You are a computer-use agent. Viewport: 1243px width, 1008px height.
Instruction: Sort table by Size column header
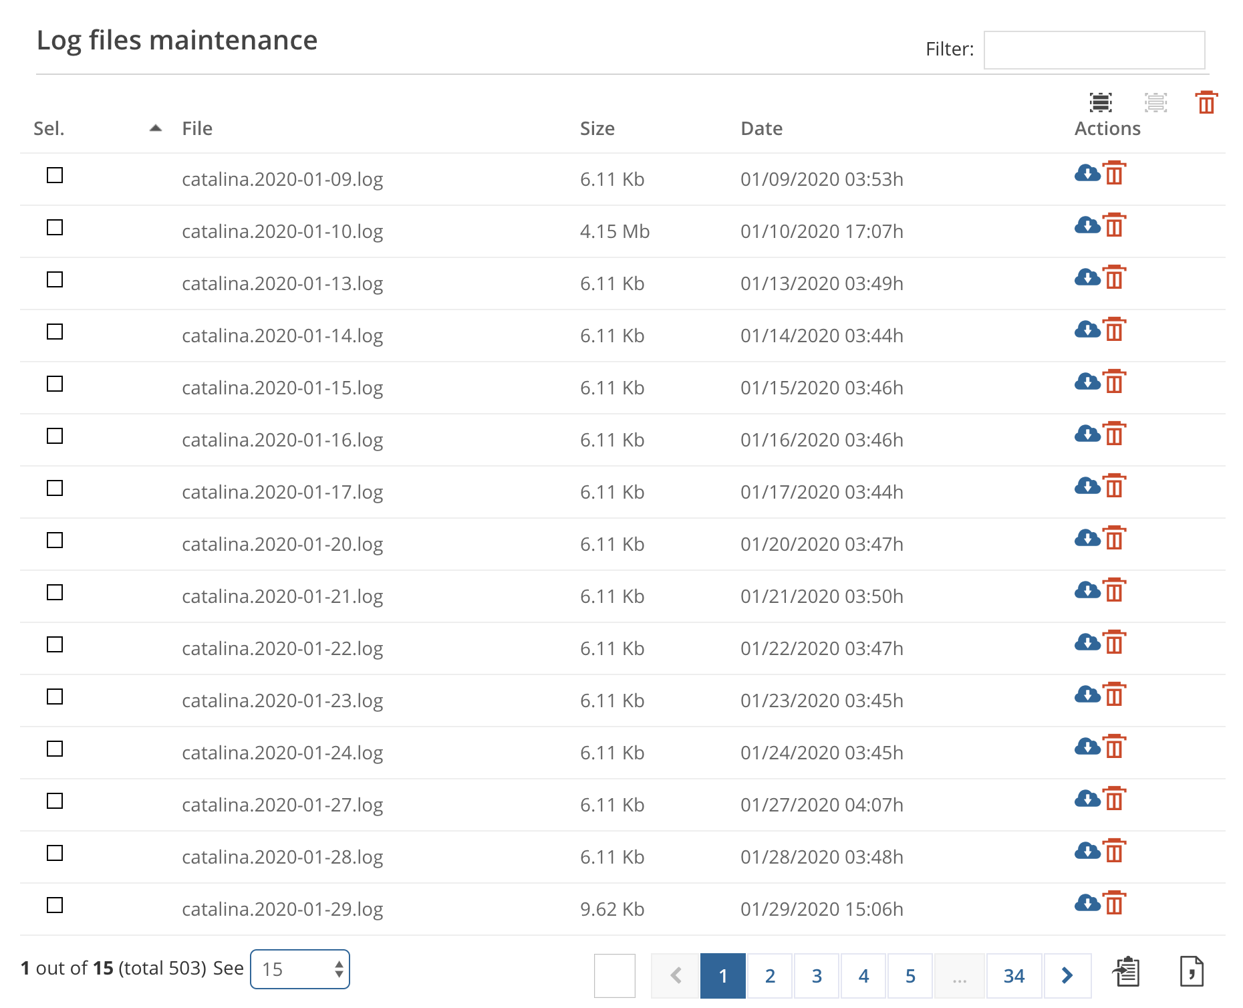(597, 128)
